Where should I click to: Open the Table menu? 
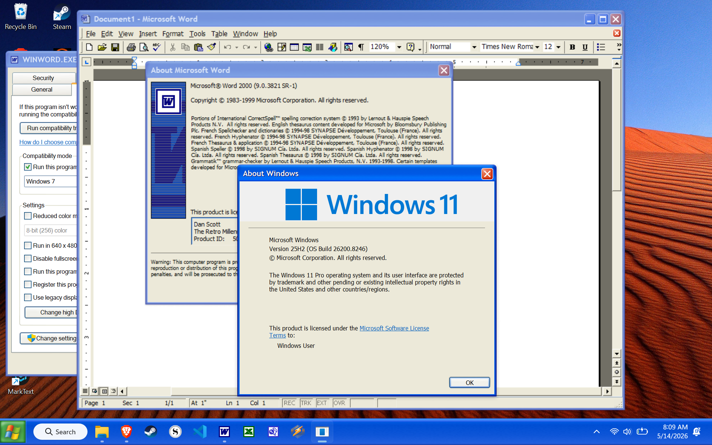[219, 34]
